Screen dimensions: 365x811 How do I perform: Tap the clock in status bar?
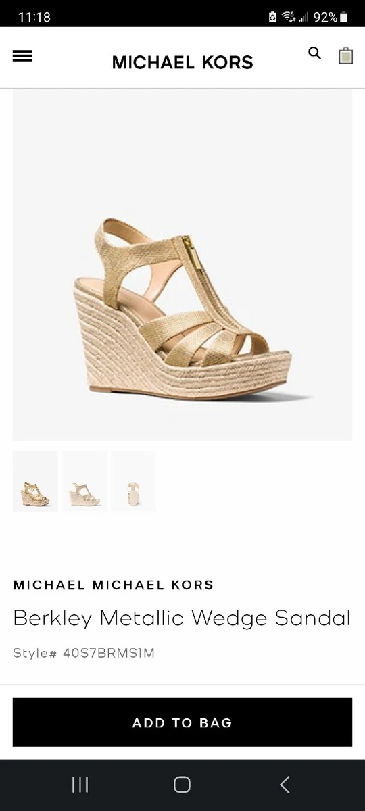pyautogui.click(x=34, y=17)
